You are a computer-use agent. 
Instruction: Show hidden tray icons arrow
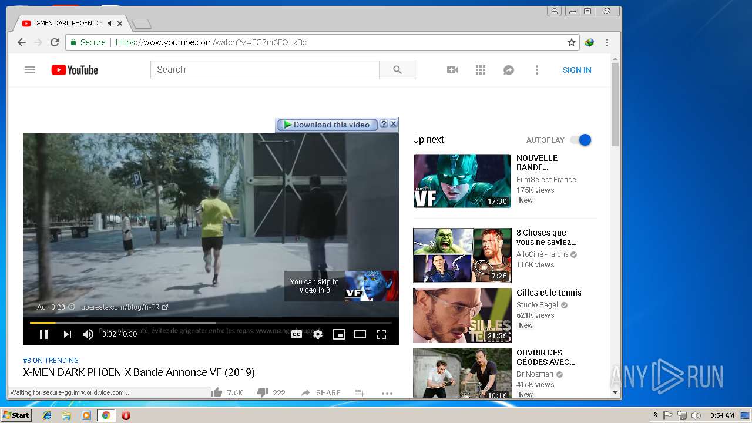tap(655, 415)
